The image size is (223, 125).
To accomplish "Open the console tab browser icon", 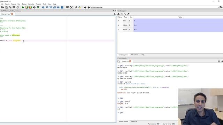I will pos(118,61).
